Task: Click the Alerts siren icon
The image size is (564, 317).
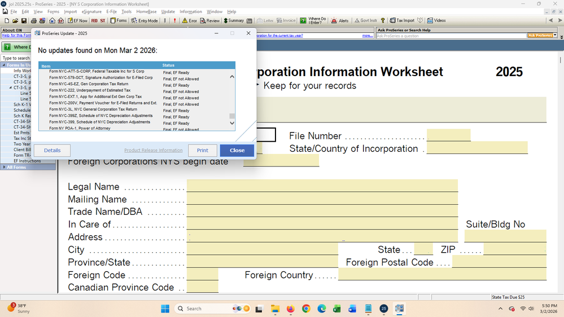Action: (x=340, y=21)
